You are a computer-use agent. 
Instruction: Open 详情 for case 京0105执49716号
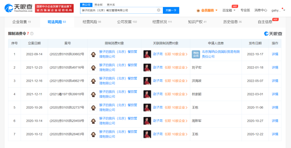click(275, 68)
